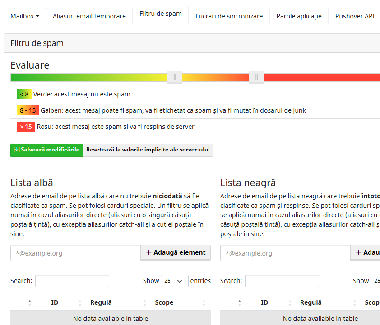Screen dimensions: 380x325
Task: Focus the Lista albă email address field
Action: [75, 253]
